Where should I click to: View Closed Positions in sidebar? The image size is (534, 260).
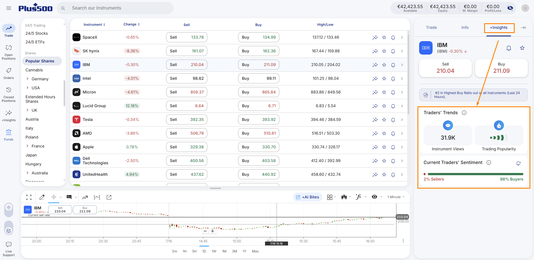coord(9,94)
